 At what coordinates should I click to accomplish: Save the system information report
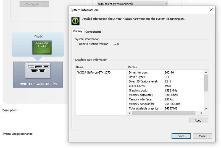tap(181, 136)
